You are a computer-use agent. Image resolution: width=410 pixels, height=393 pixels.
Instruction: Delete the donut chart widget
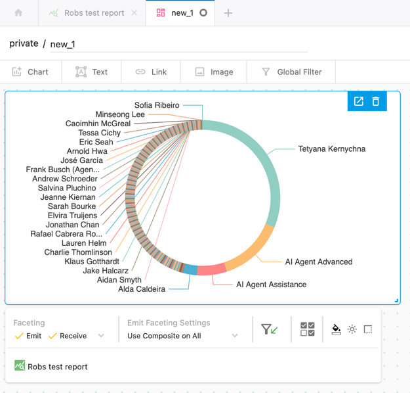(376, 101)
